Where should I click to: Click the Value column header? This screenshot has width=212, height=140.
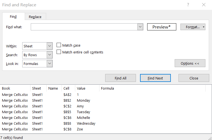pos(87,88)
